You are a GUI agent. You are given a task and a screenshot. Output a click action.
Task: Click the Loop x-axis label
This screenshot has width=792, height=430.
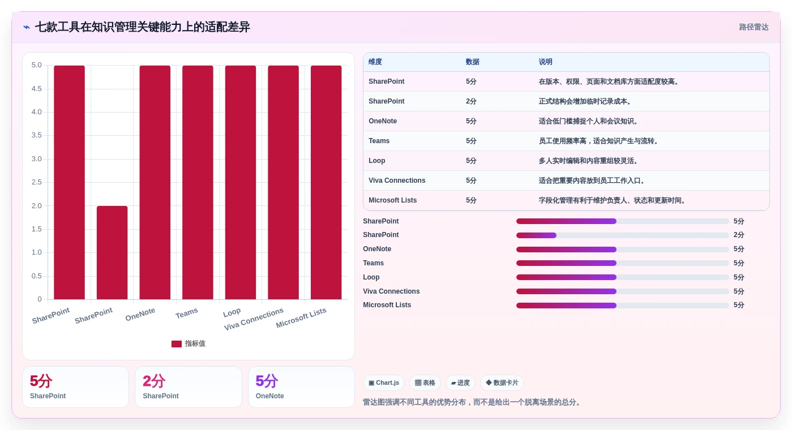click(x=232, y=312)
